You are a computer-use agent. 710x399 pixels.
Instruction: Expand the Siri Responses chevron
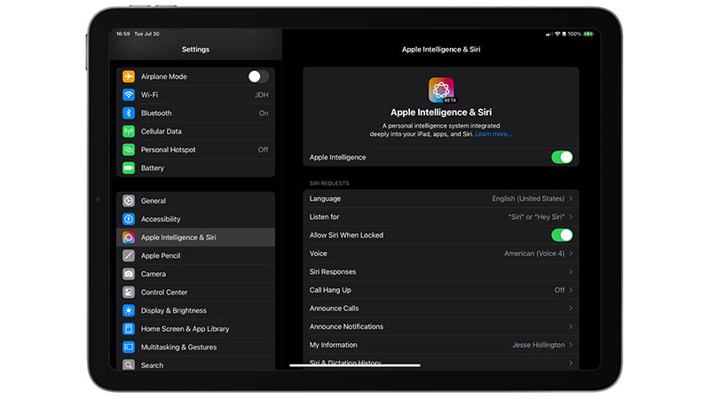click(571, 272)
